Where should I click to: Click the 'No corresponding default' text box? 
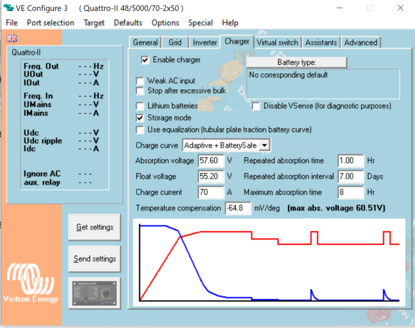pos(323,84)
